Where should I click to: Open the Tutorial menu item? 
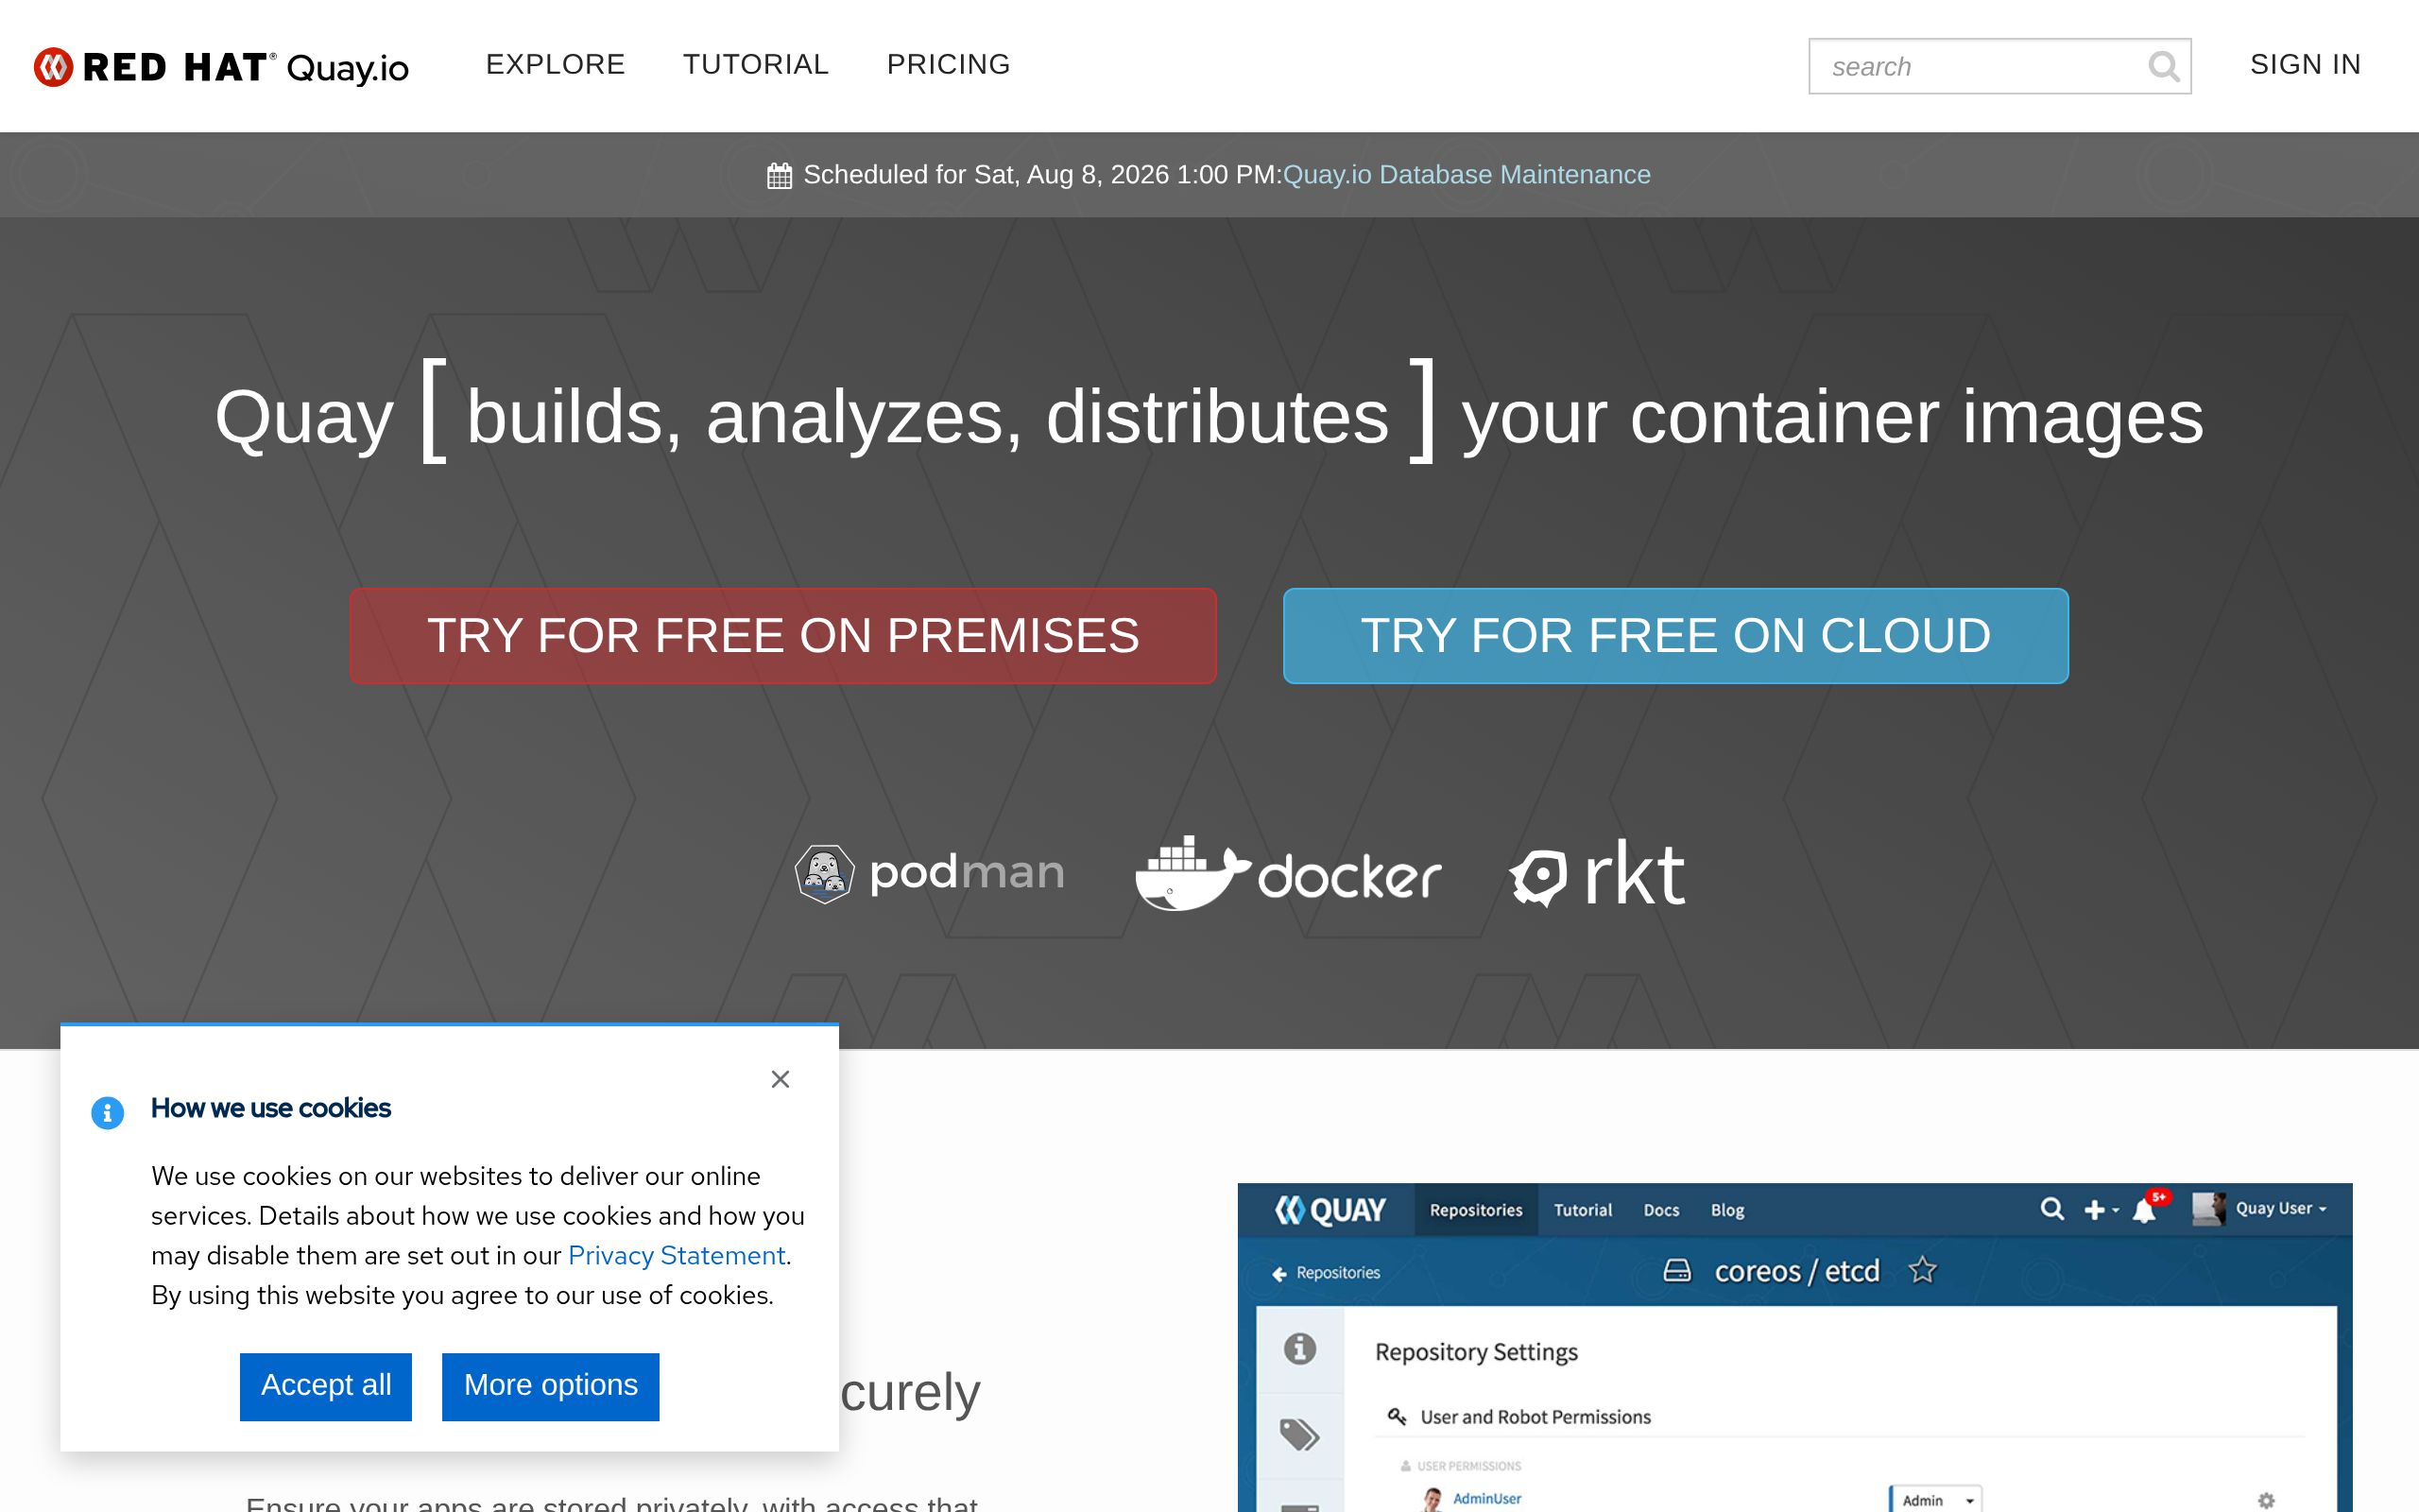tap(756, 65)
